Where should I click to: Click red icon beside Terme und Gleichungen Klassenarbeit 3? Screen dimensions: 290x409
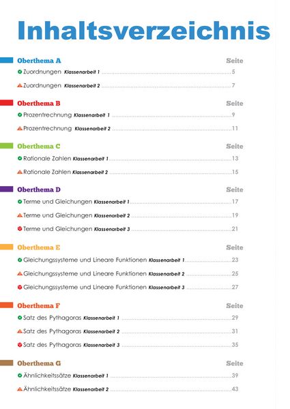pos(20,229)
